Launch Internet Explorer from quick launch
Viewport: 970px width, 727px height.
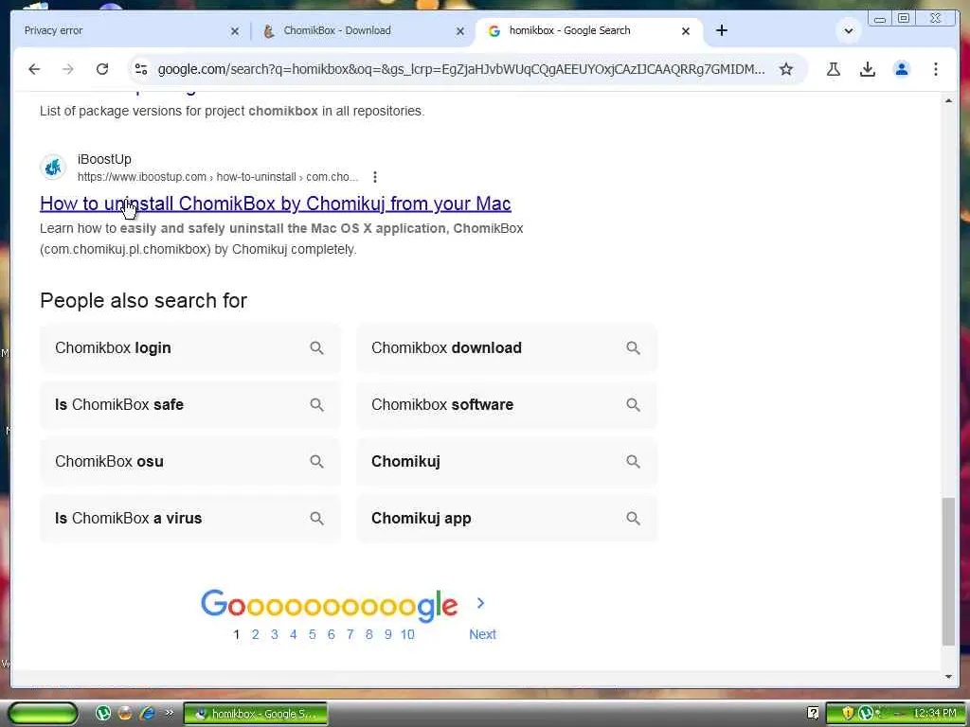[x=147, y=714]
